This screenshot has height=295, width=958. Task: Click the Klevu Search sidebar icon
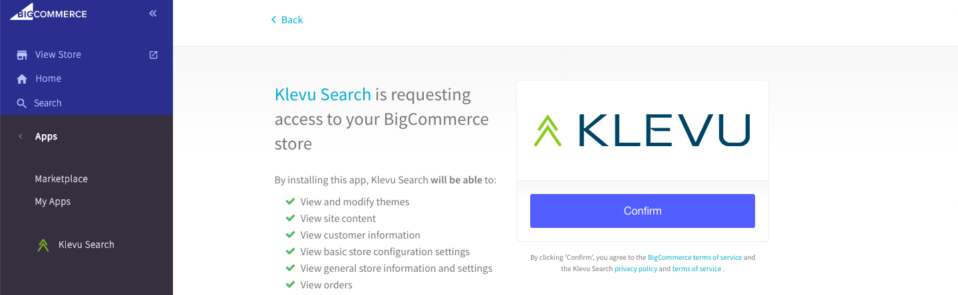43,245
